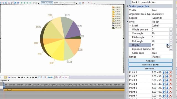Select the Argument scale type value Qualitative

[x=158, y=14]
